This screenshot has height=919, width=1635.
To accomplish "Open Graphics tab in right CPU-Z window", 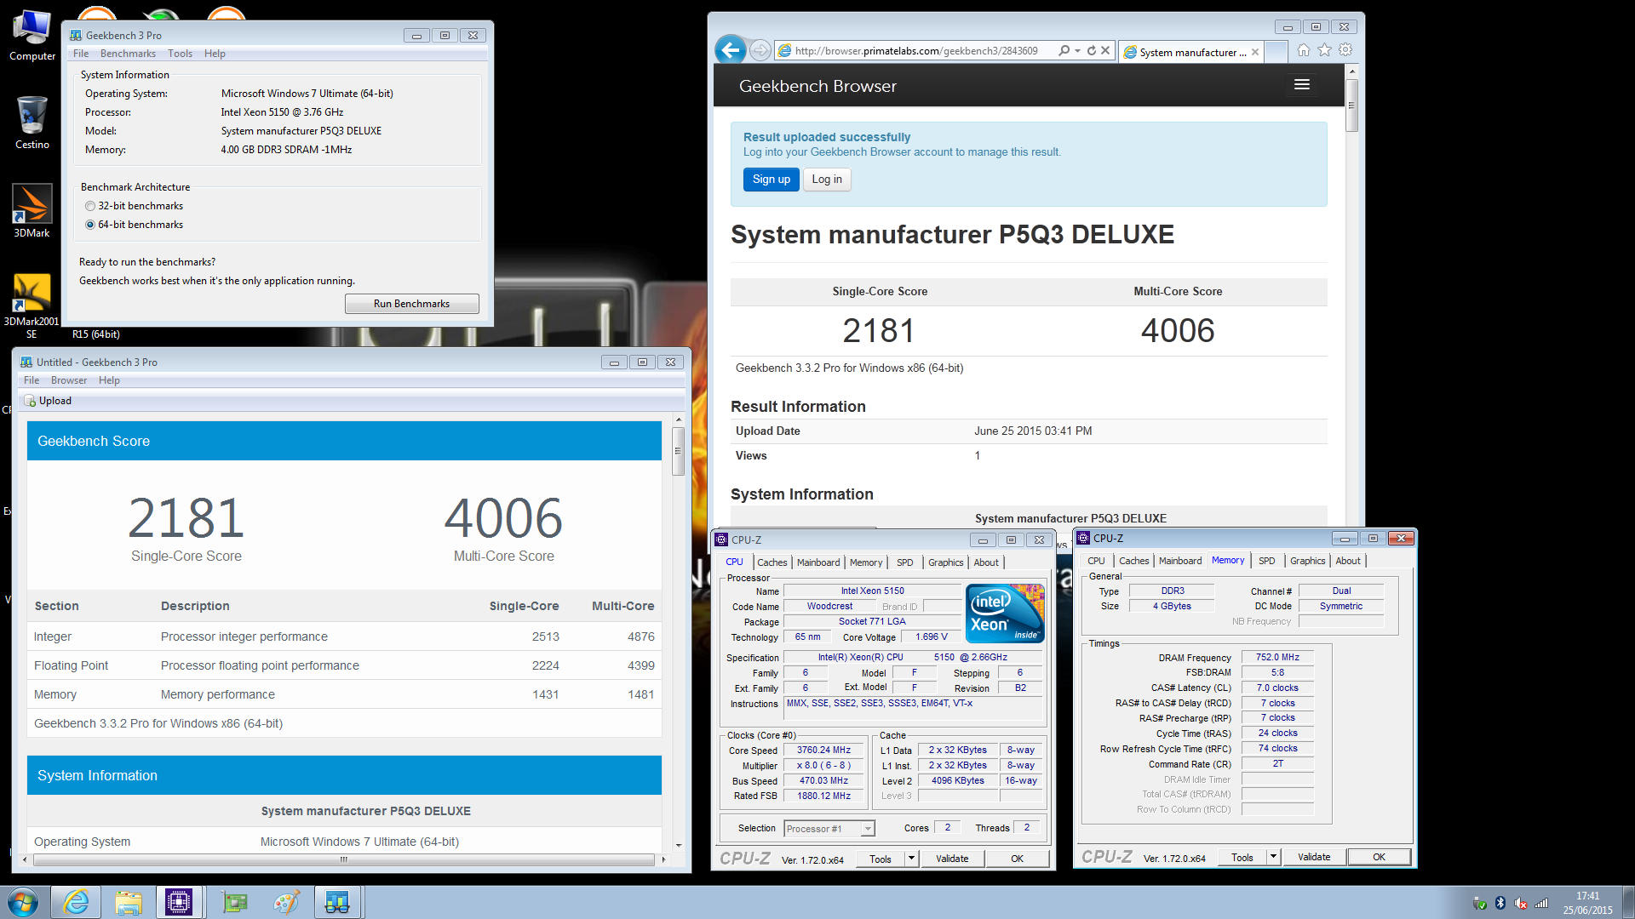I will [1308, 561].
